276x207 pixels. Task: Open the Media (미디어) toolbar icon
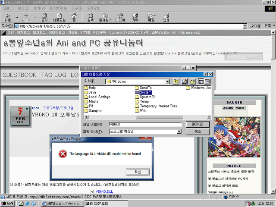coord(120,17)
